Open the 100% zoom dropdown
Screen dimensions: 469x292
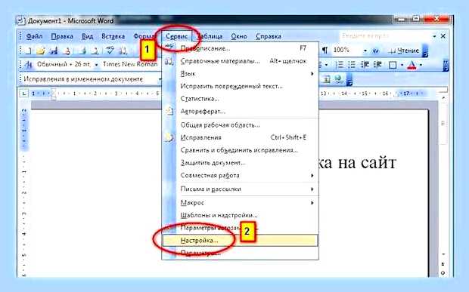click(x=365, y=51)
